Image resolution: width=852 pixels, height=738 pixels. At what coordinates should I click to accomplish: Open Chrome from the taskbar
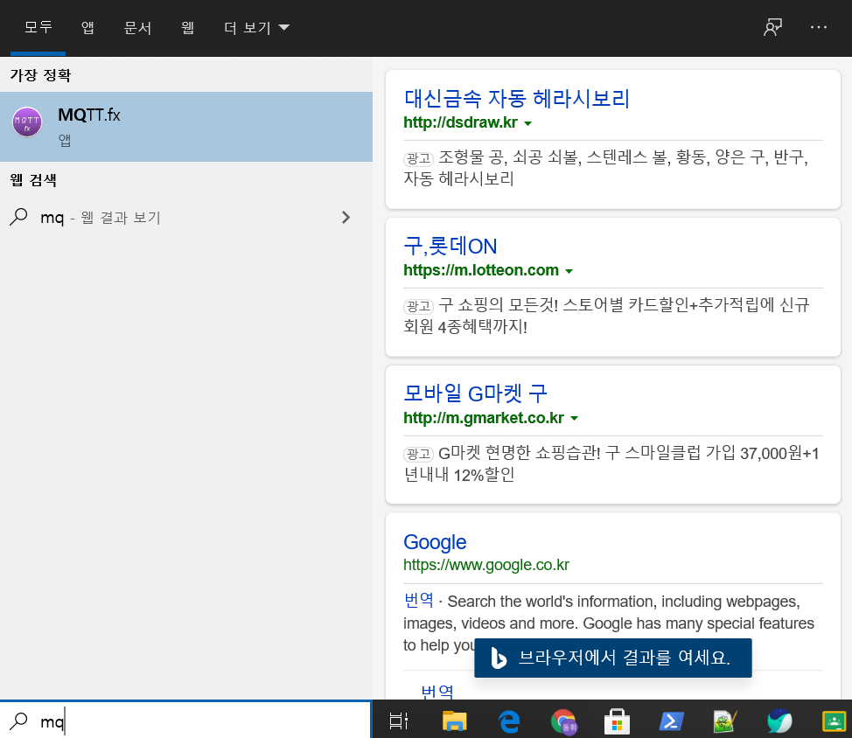(563, 721)
